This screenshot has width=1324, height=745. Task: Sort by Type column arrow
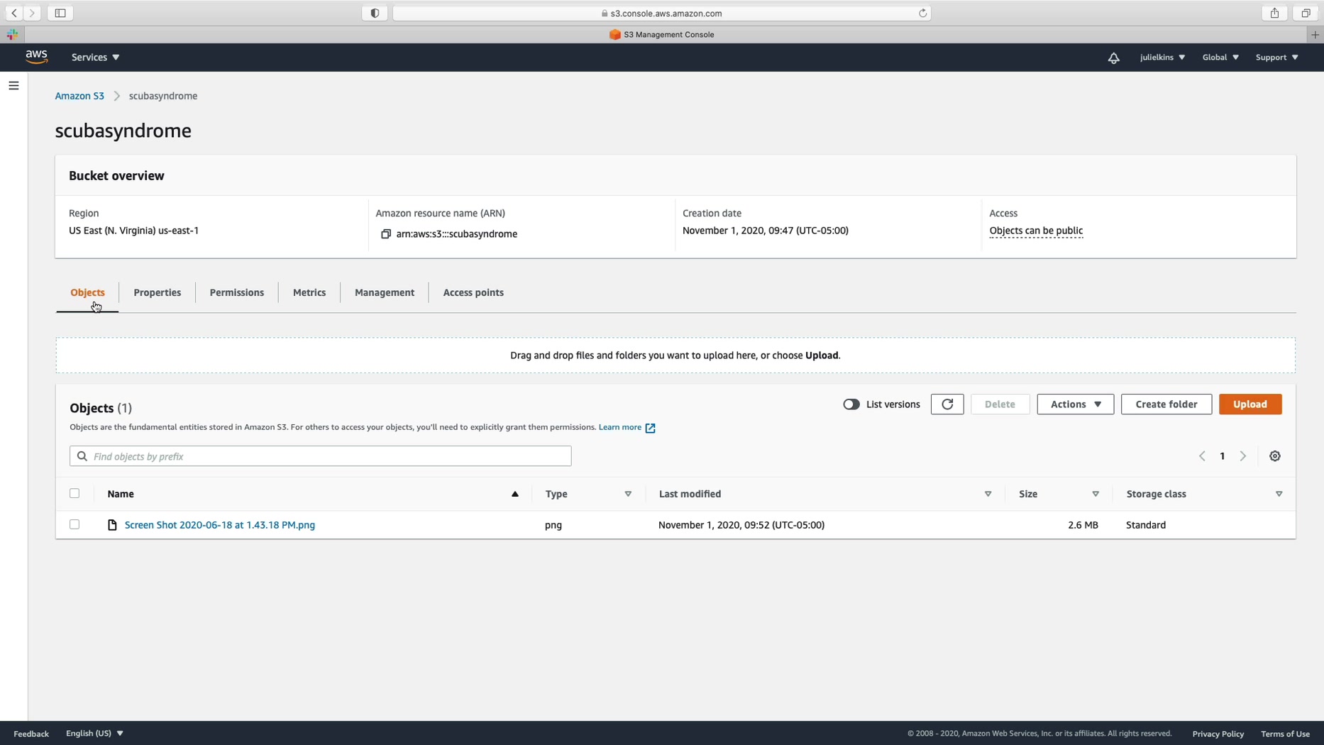coord(628,494)
